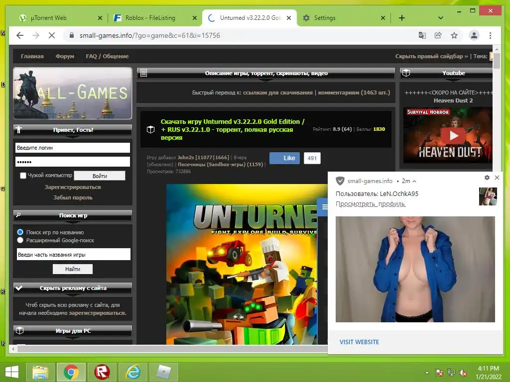Focus the Введи часть названия игры field
This screenshot has height=382, width=510.
click(x=74, y=254)
